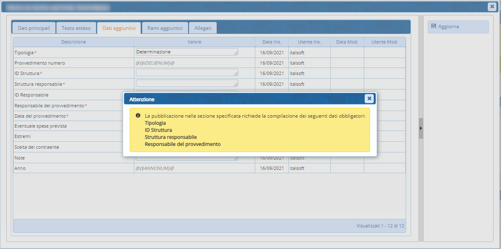Grab the Tipologia textarea resize handle
Screen dimensions: 501x249
(236, 53)
